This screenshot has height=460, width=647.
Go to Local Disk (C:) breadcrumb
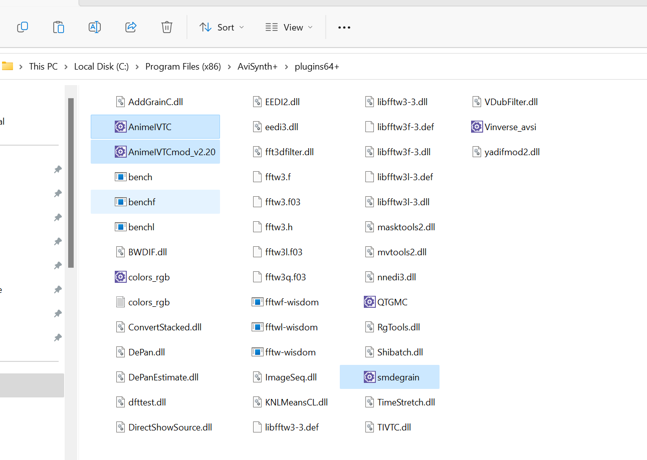pos(101,67)
